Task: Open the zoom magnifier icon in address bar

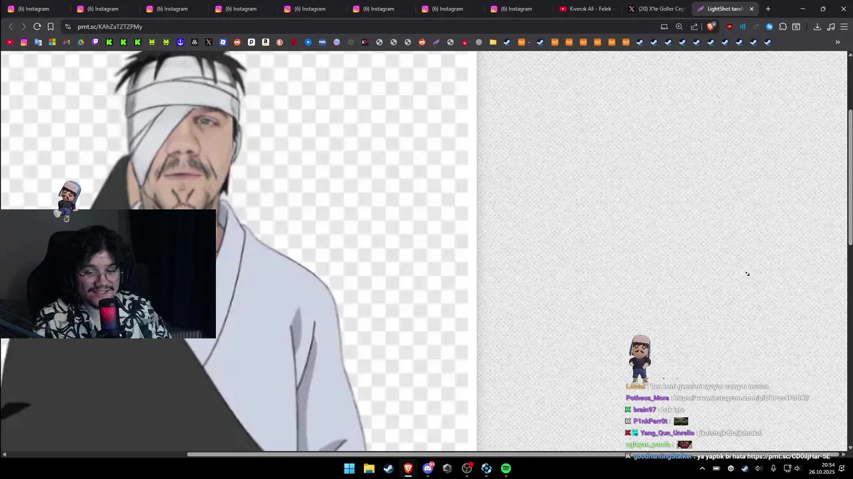Action: pyautogui.click(x=679, y=27)
